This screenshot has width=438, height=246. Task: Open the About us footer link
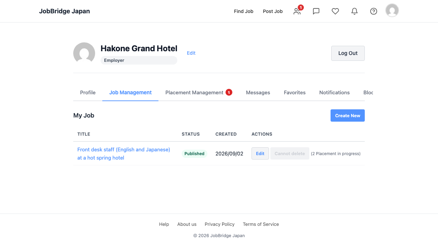point(187,224)
